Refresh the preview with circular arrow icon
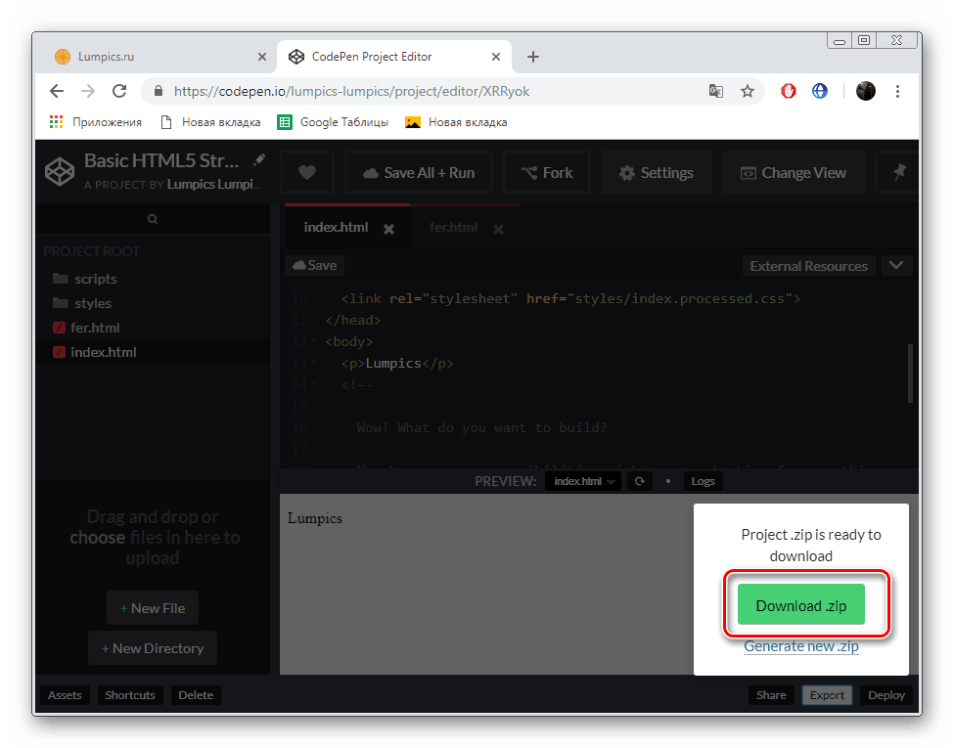954x748 pixels. (x=640, y=480)
